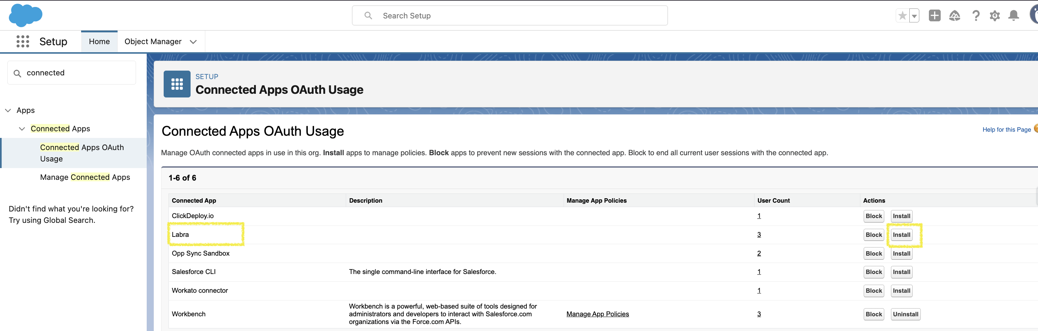Open the Notifications bell
The image size is (1038, 331).
coord(1013,16)
